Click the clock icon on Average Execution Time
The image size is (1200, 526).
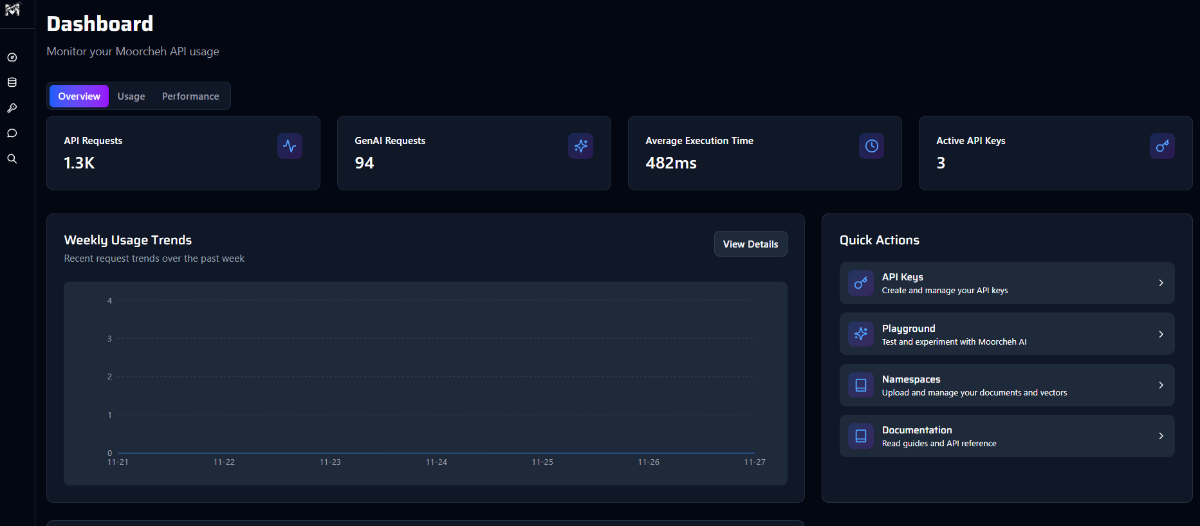[871, 146]
